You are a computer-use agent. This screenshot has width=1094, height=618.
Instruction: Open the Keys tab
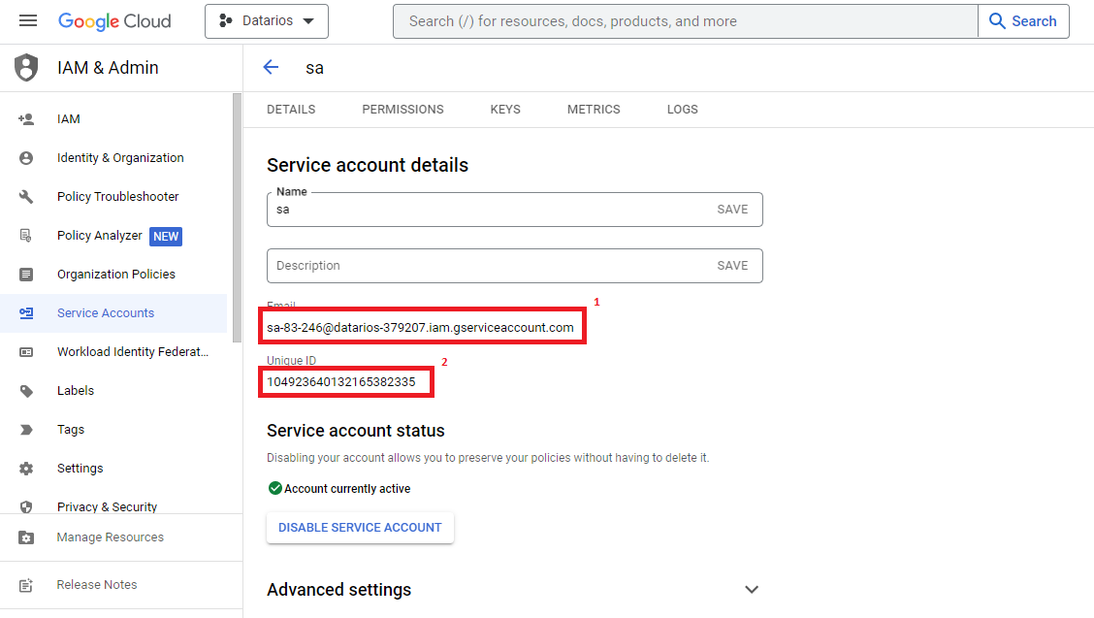click(x=505, y=110)
